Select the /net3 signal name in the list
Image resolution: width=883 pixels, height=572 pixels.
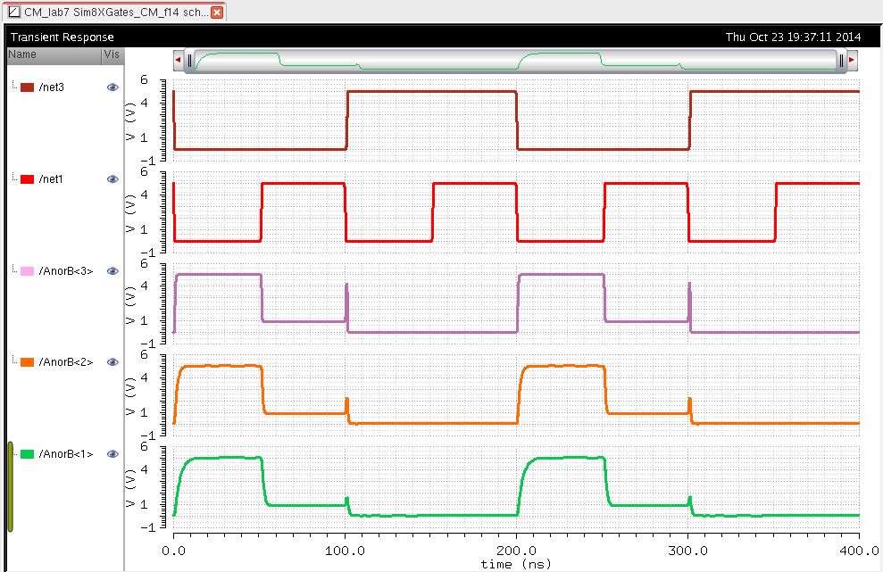click(54, 87)
